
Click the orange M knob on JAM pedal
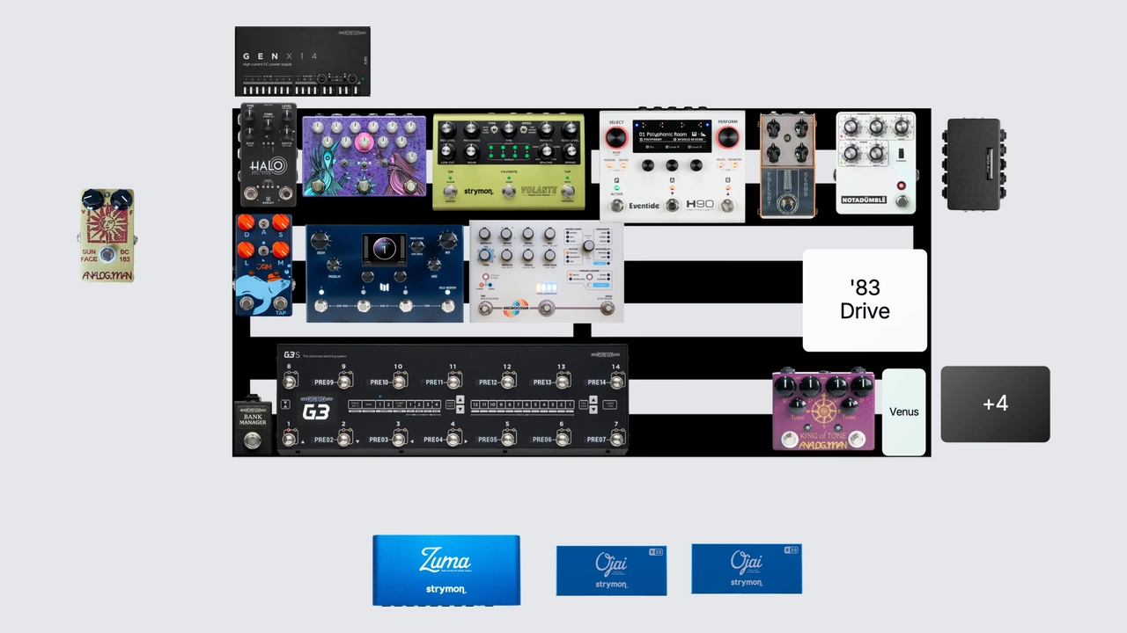[x=281, y=250]
